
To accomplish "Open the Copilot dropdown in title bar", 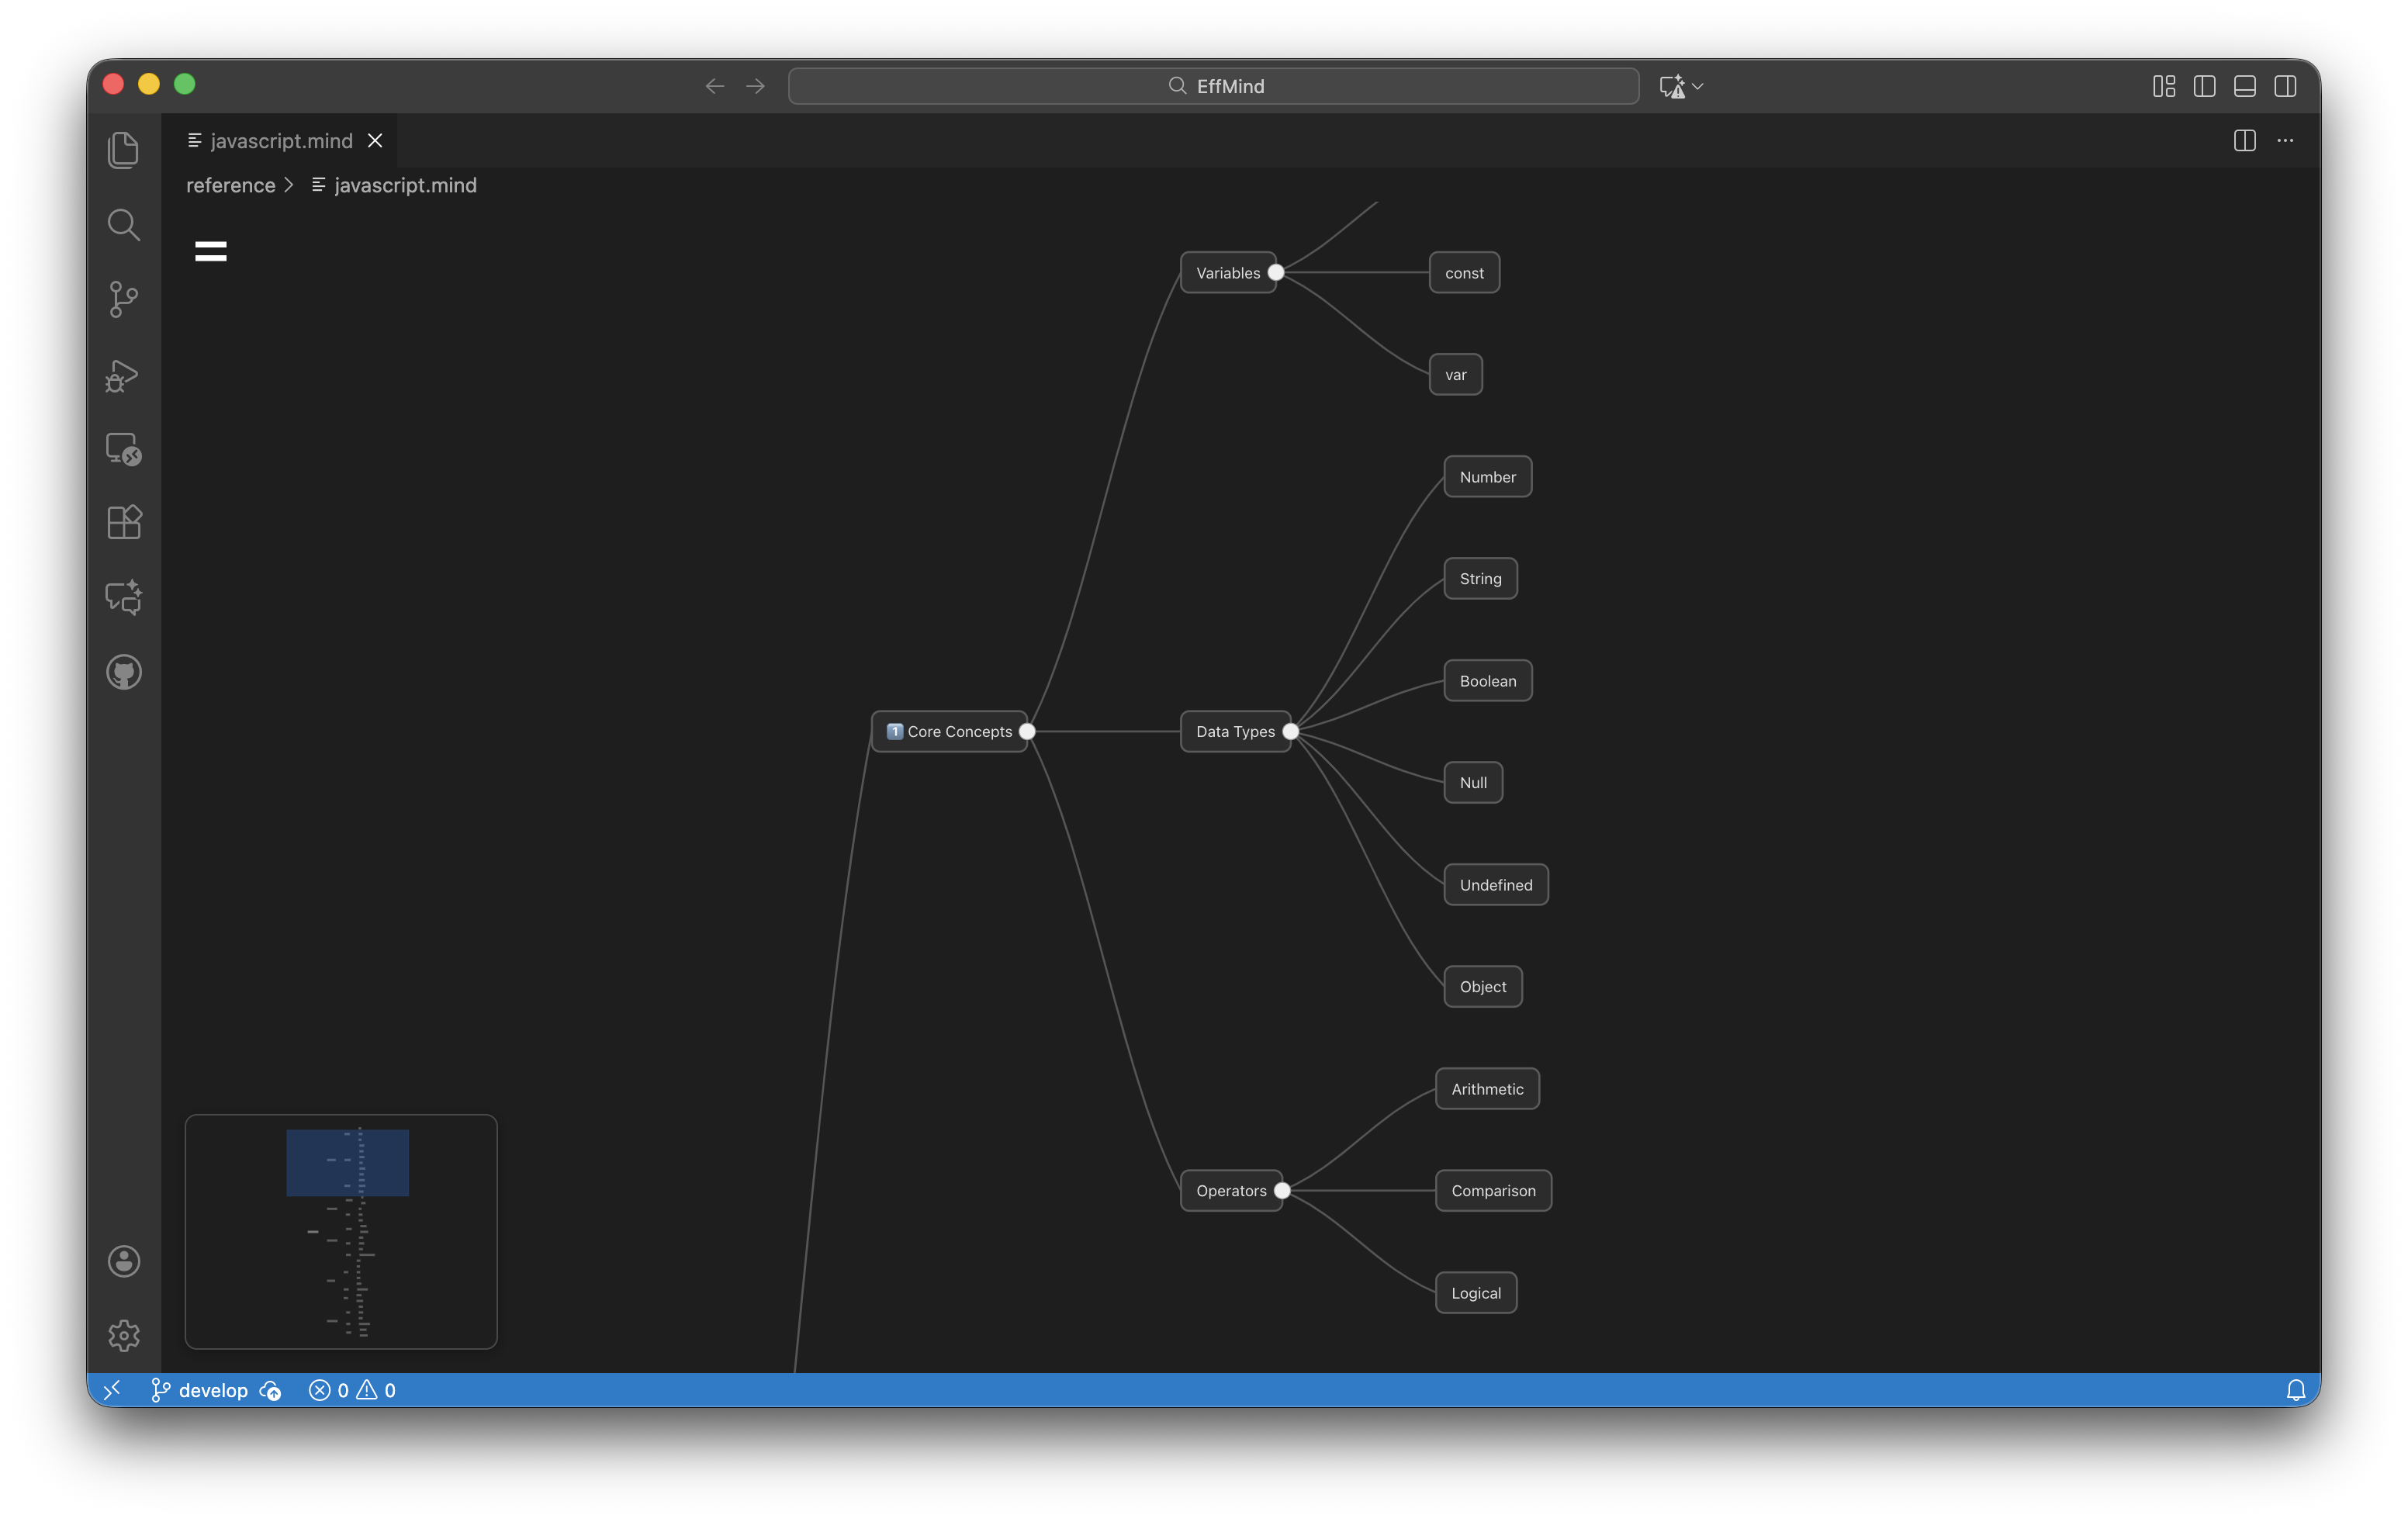I will coord(1697,86).
